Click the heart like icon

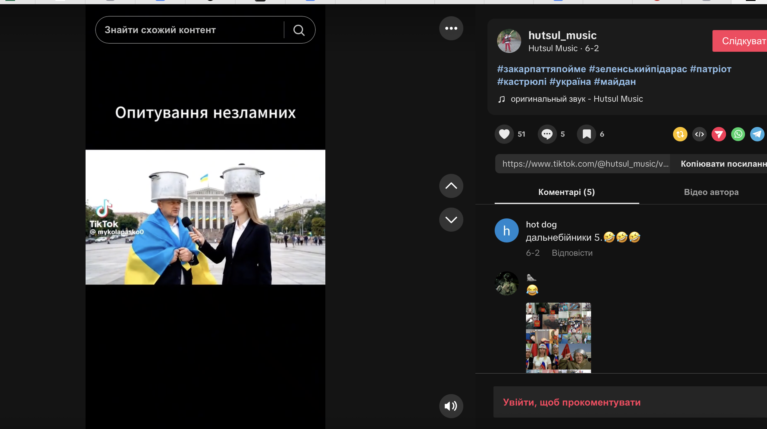point(504,134)
